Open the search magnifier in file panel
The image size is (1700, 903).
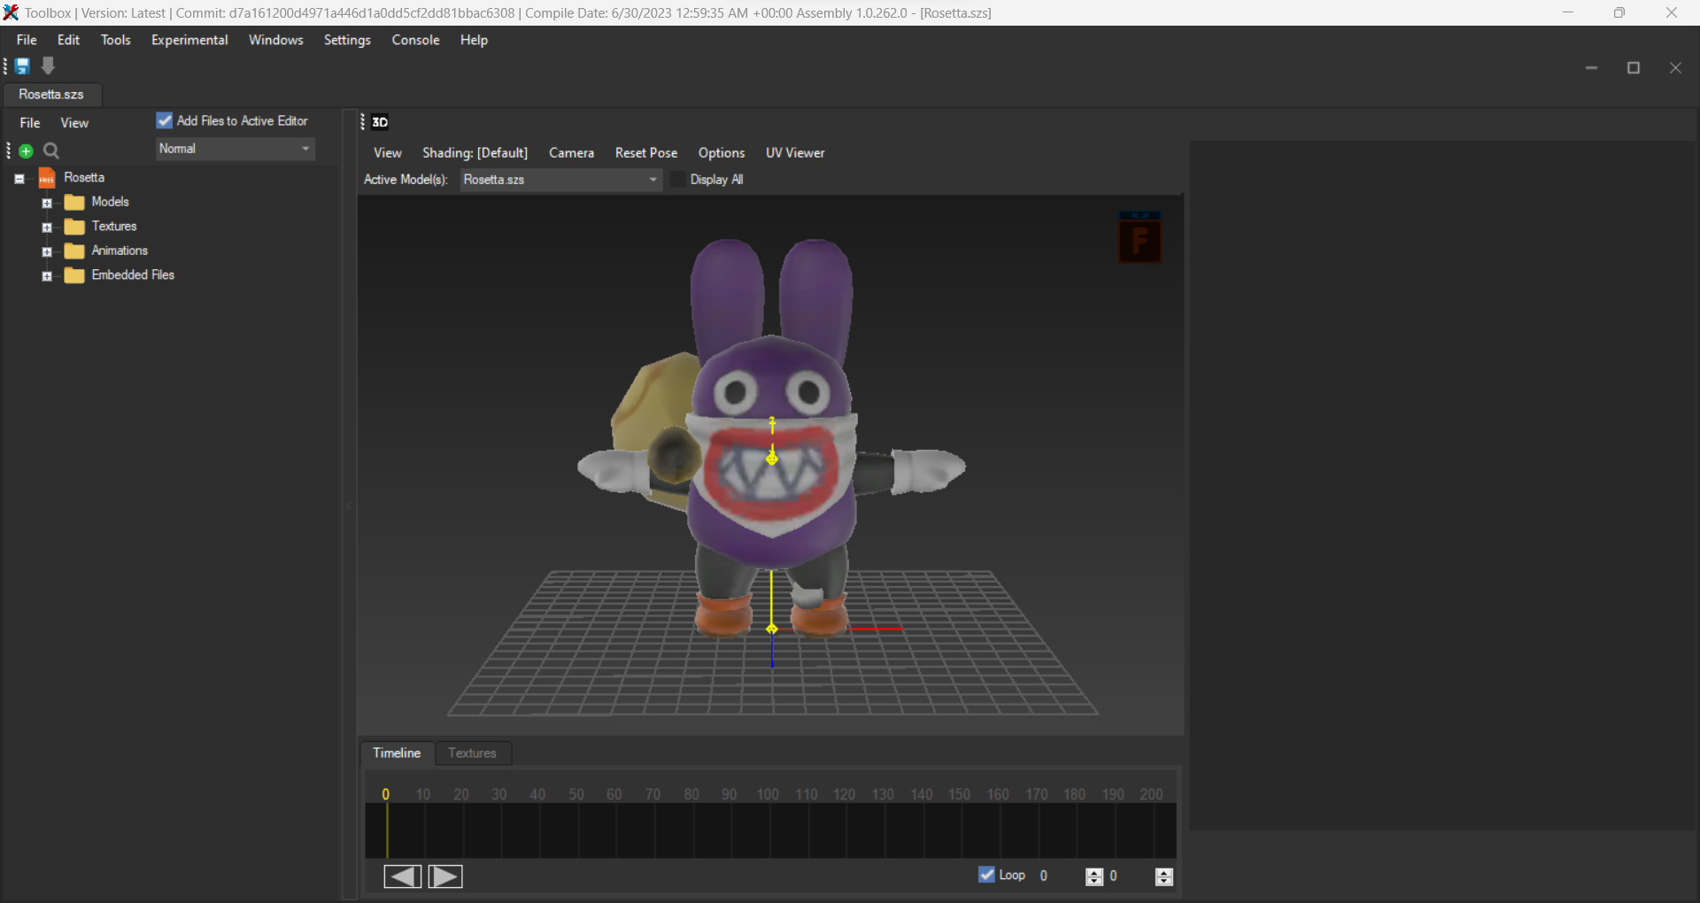click(51, 151)
